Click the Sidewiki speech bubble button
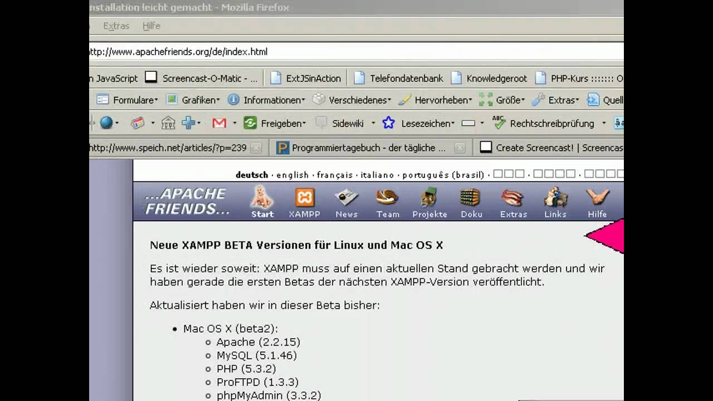713x401 pixels. (x=340, y=124)
